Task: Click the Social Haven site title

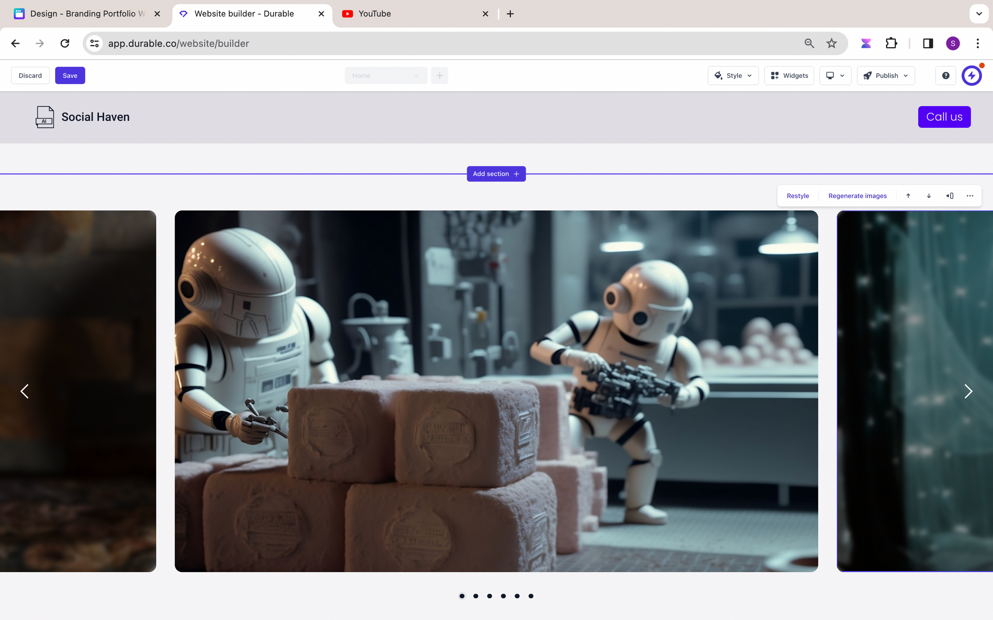Action: 96,117
